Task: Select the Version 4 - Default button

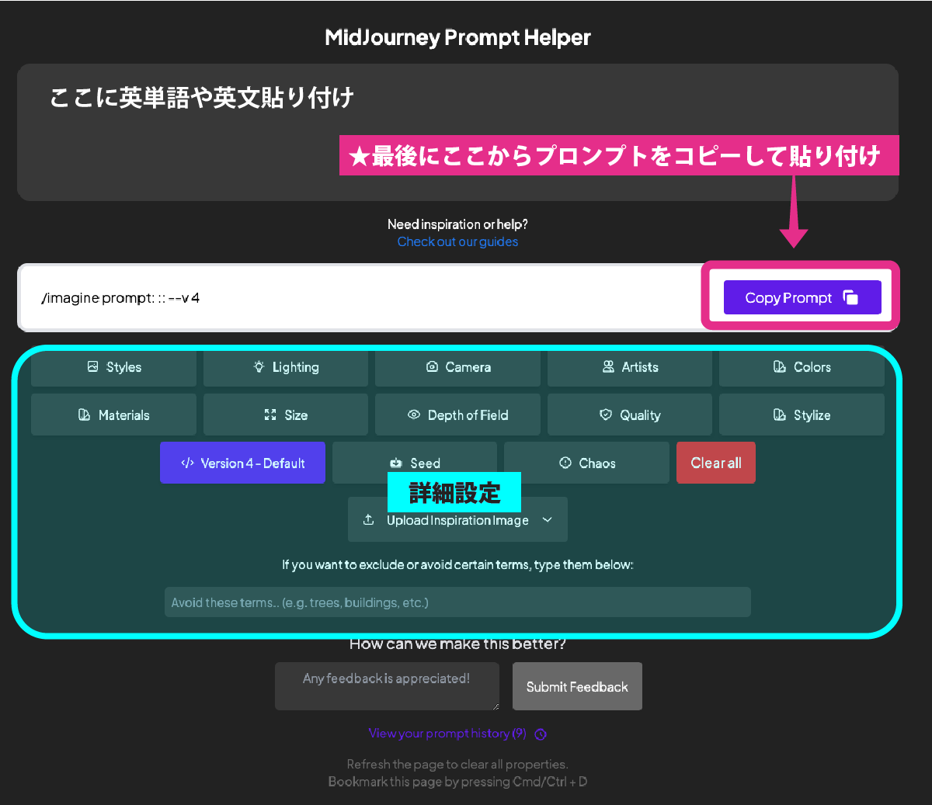Action: [x=242, y=463]
